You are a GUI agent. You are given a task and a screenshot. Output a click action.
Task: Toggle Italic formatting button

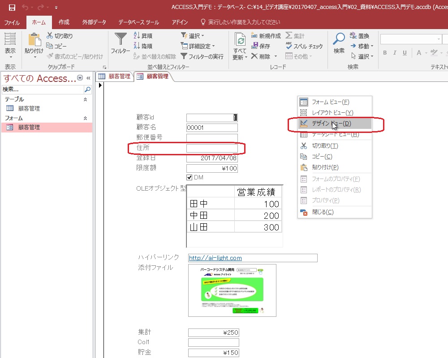395,53
